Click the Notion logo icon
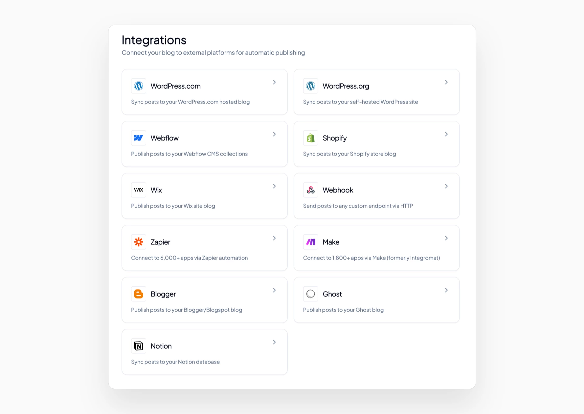 point(139,346)
